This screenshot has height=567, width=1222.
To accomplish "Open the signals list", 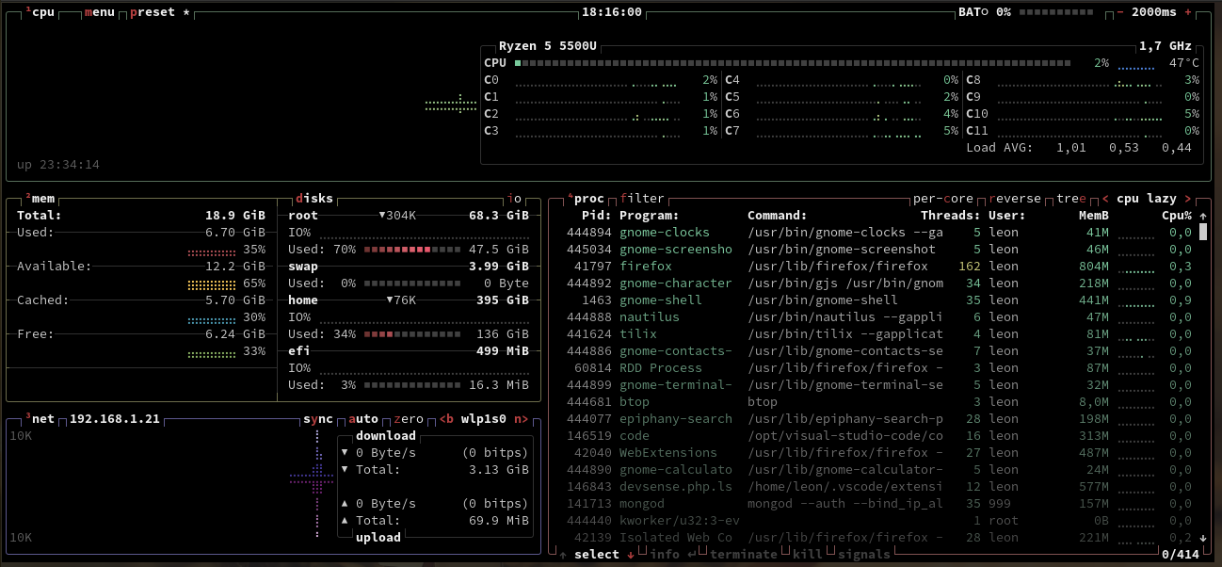I will (864, 555).
